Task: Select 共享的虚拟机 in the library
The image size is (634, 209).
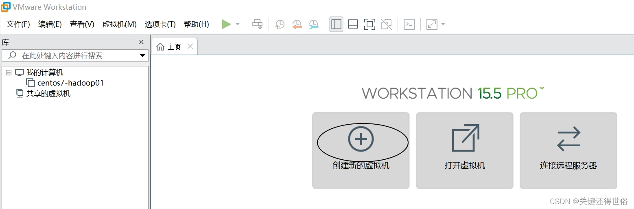Action: point(48,94)
